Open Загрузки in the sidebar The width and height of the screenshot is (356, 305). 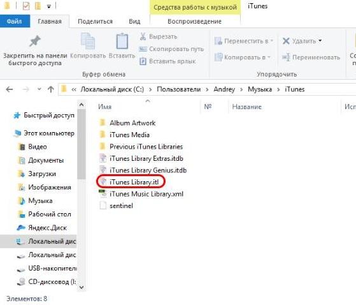(x=42, y=174)
